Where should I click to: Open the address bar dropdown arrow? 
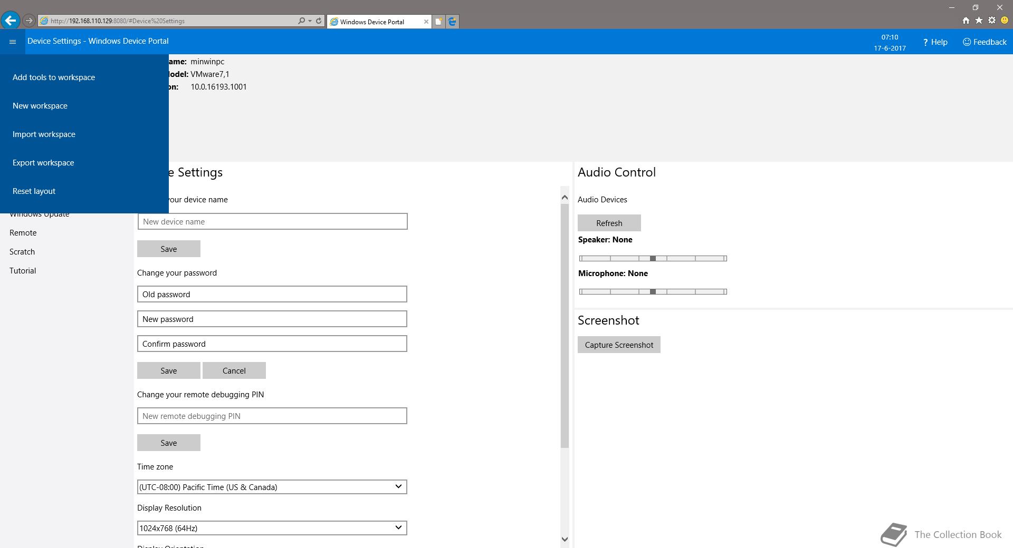click(x=310, y=21)
